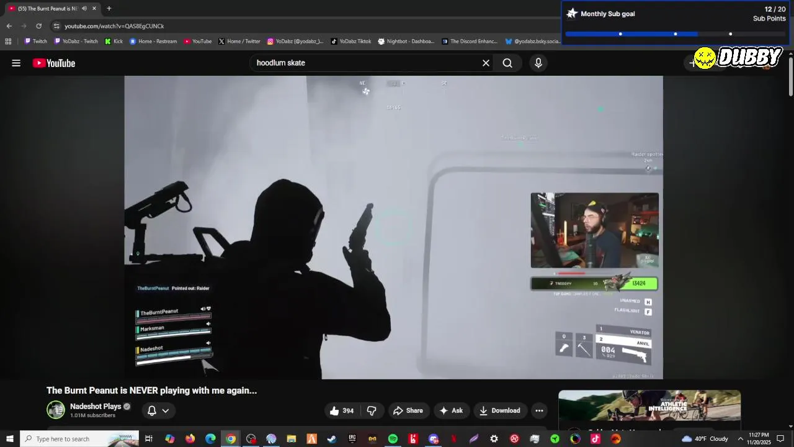Open Settings gear from the taskbar
This screenshot has height=447, width=794.
tap(494, 439)
